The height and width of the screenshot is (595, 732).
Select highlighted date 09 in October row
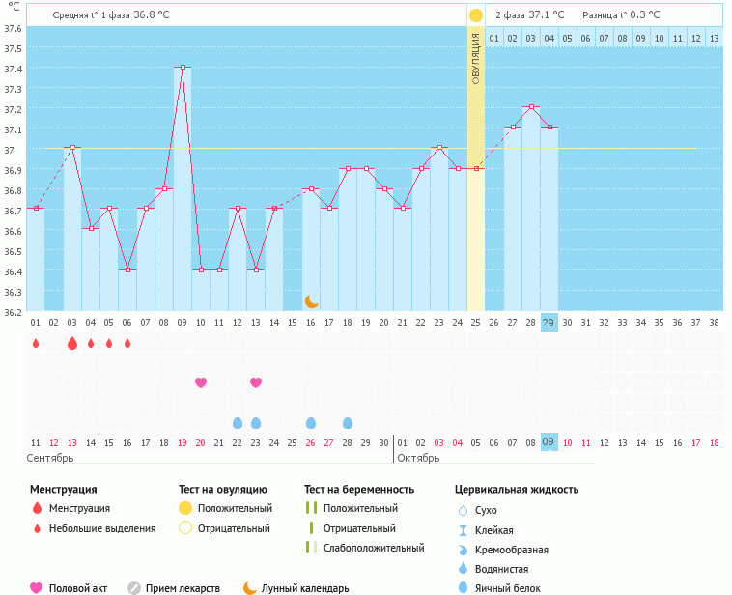549,442
